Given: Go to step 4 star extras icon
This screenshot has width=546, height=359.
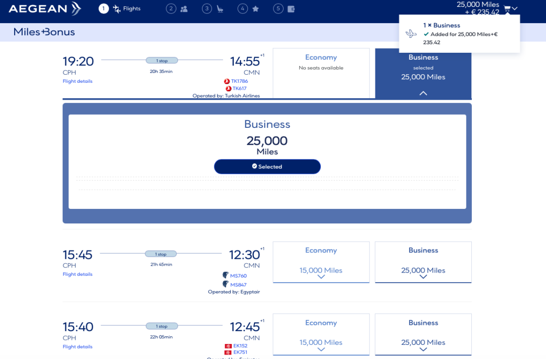Looking at the screenshot, I should tap(256, 9).
